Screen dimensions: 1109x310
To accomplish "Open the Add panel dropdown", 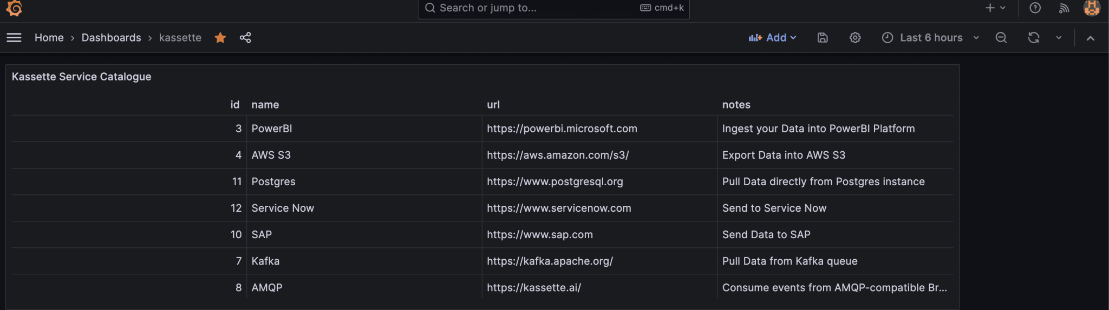I will coord(772,38).
